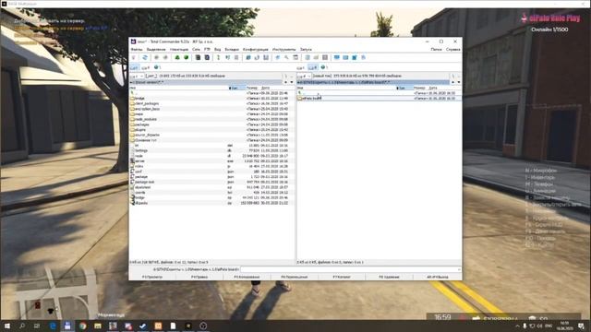
Task: Click the network globe icon in right drive bar
Action: coord(323,67)
